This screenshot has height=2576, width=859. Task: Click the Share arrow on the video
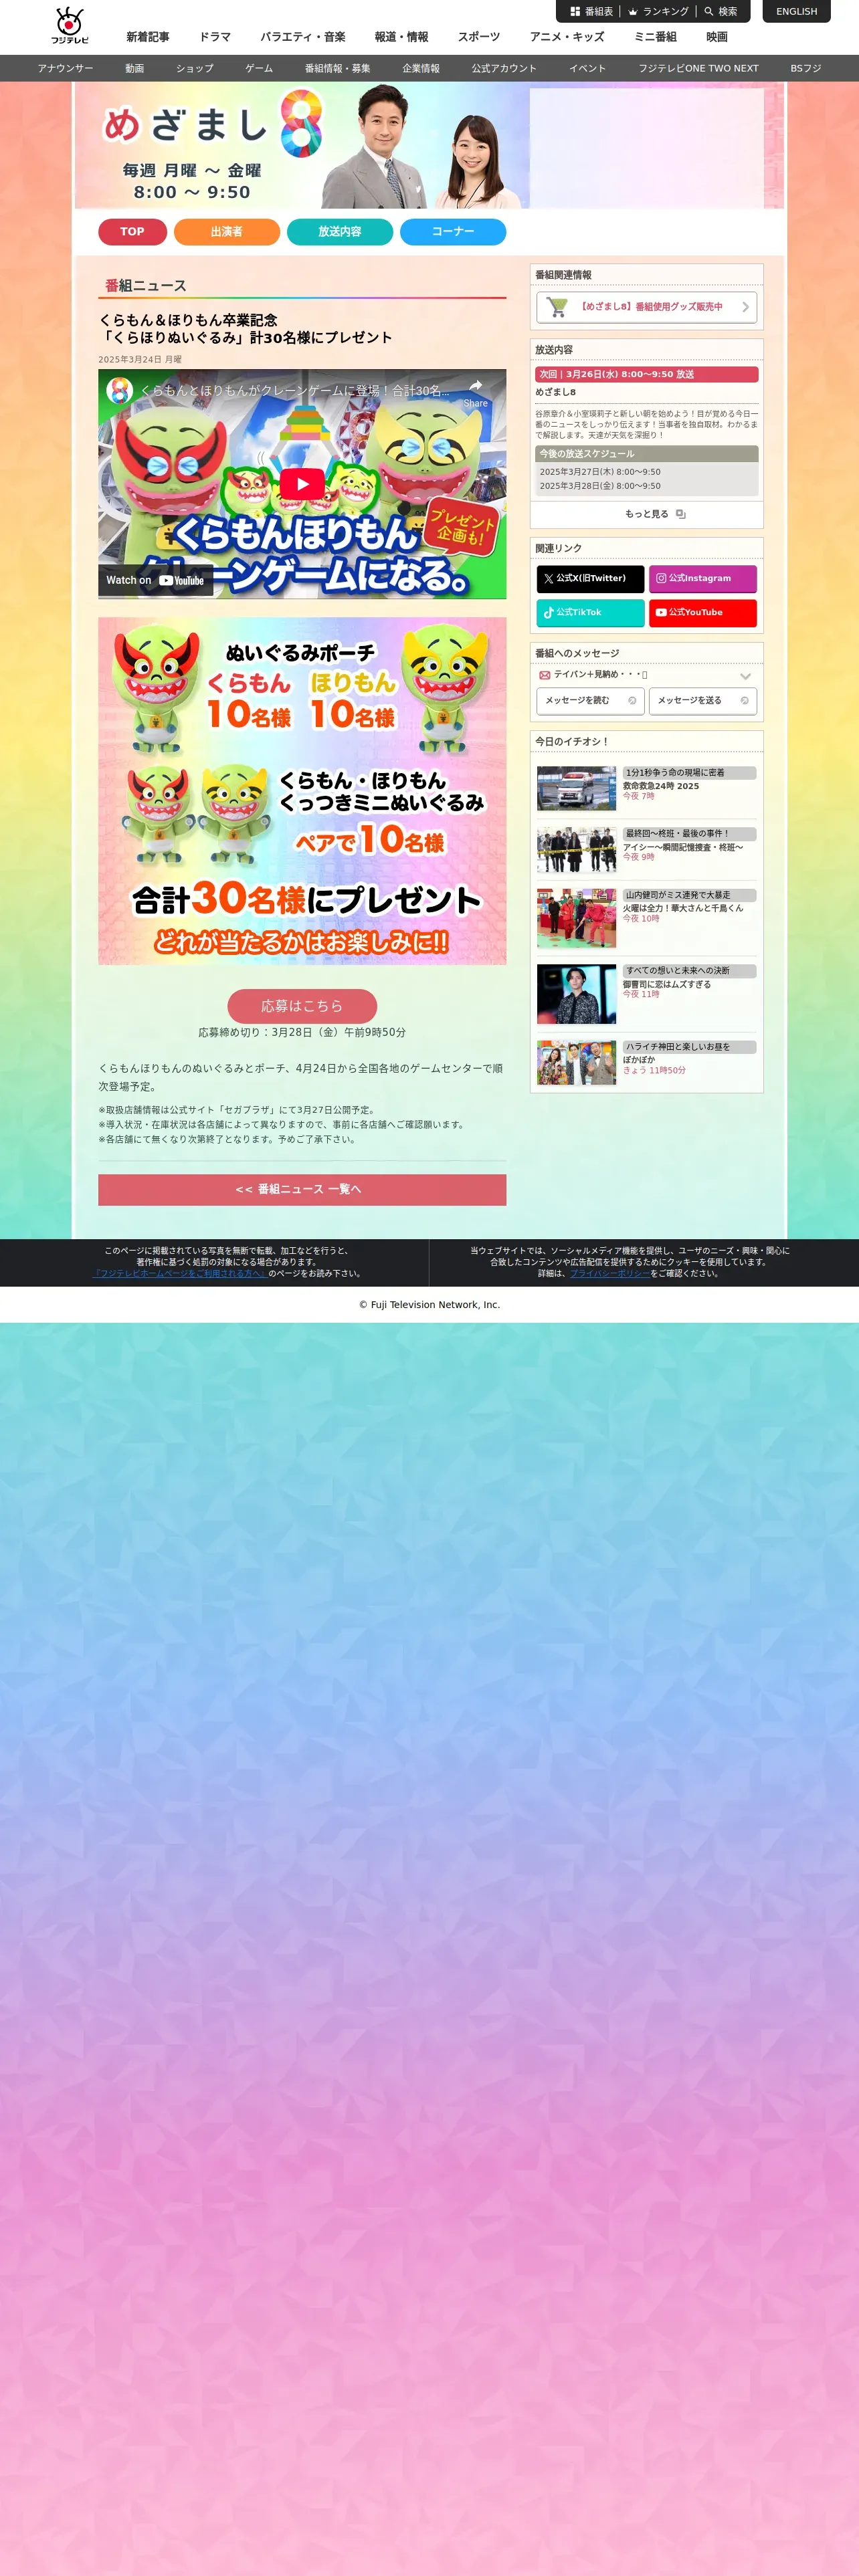pos(476,391)
